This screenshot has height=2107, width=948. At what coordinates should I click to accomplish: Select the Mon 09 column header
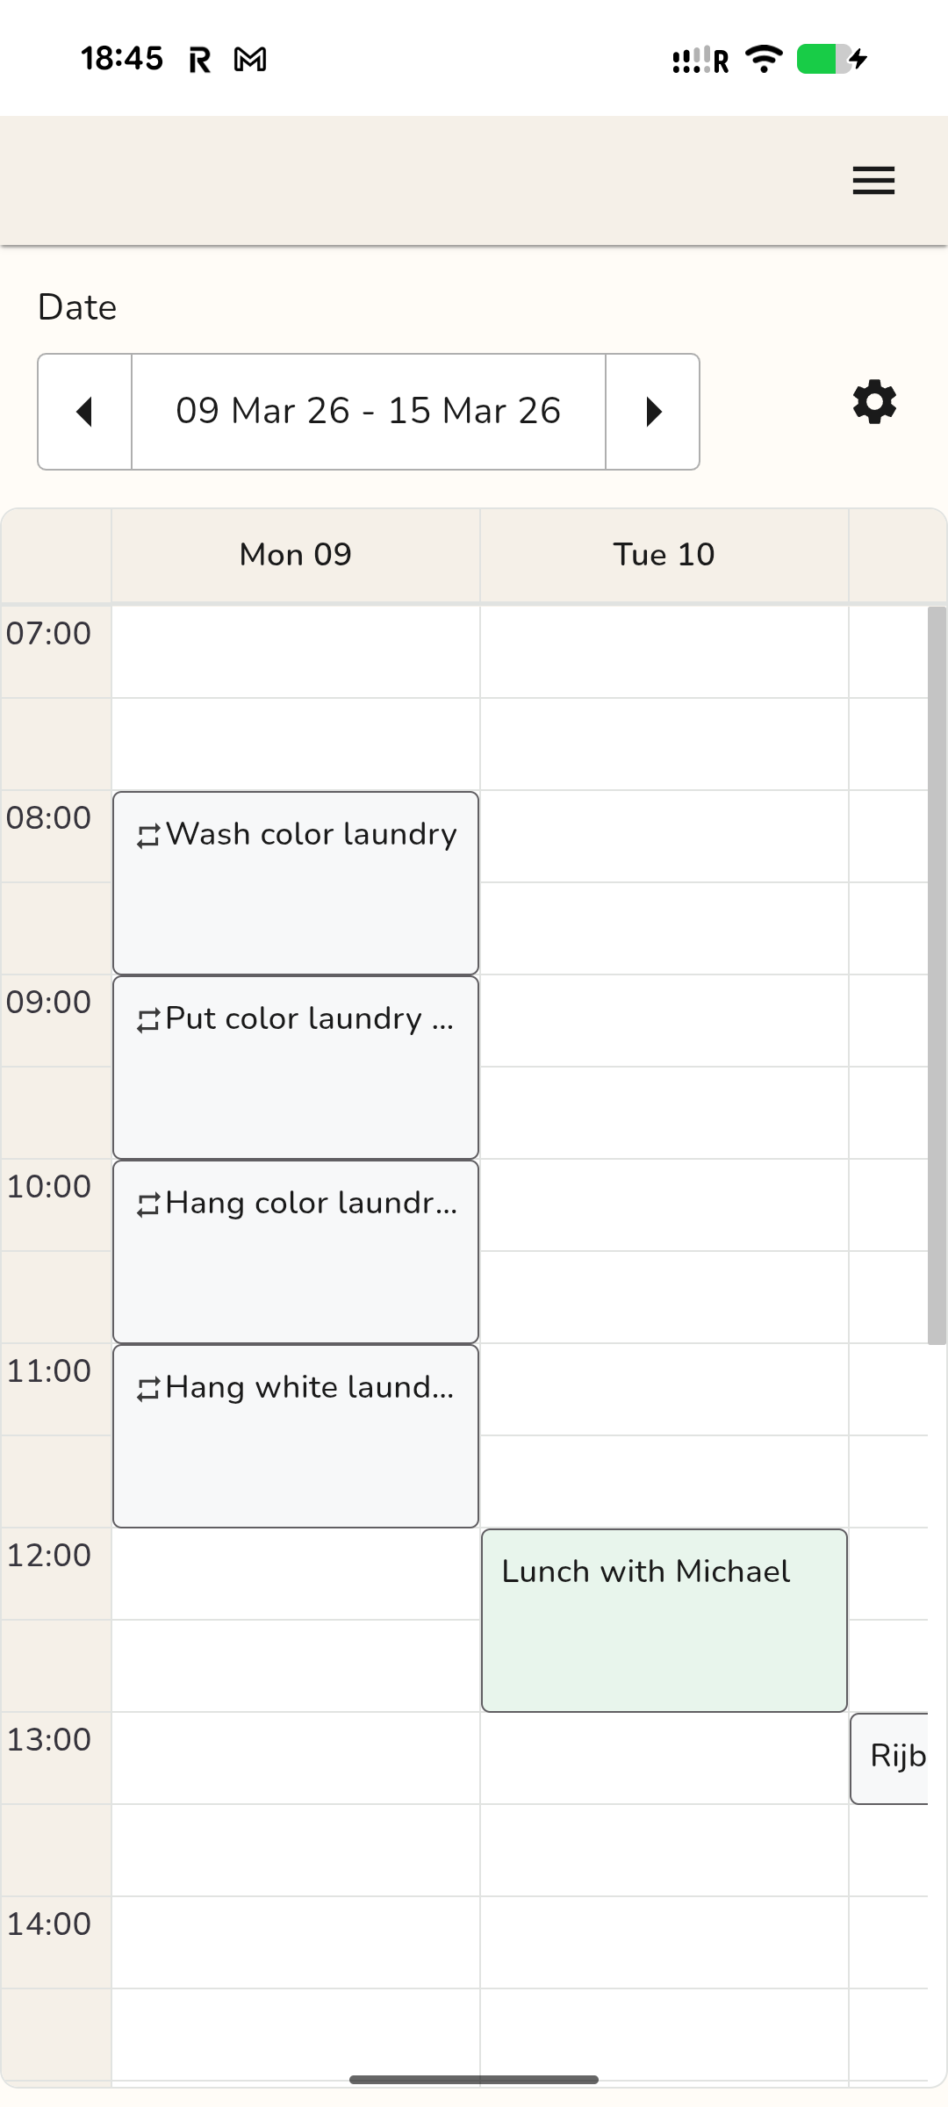pos(295,554)
